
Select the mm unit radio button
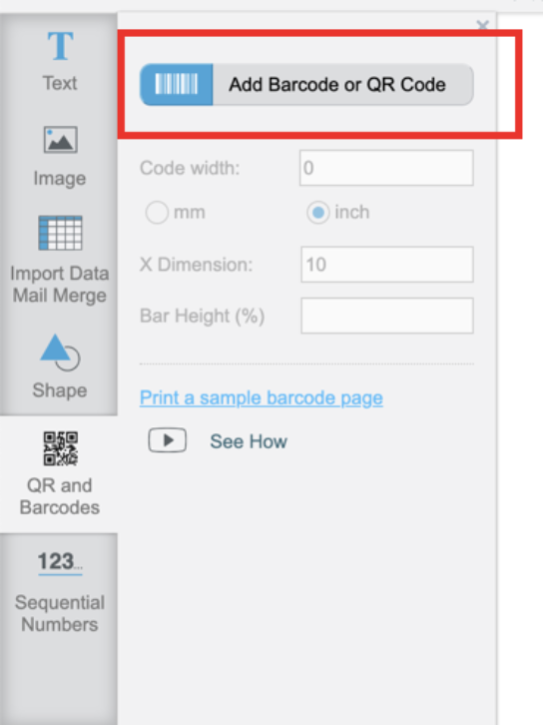[157, 213]
